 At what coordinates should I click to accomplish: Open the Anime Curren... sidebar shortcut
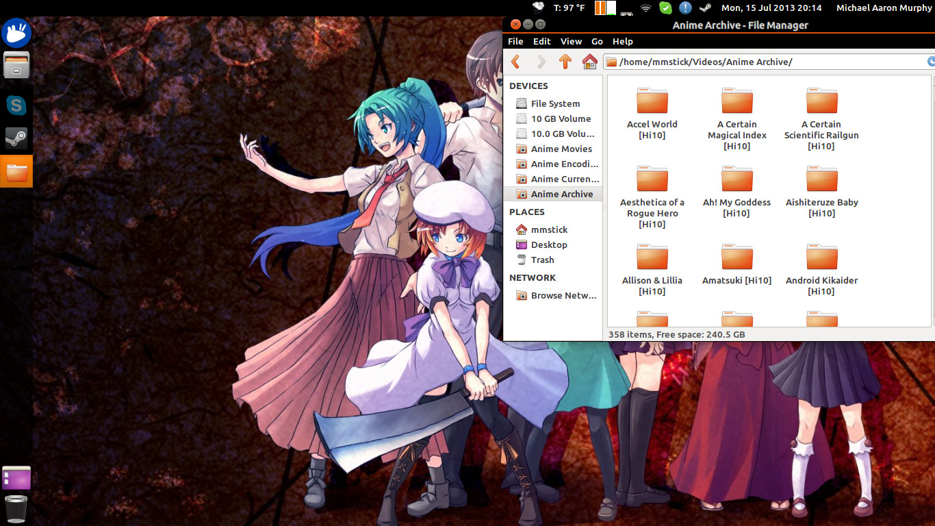coord(553,179)
